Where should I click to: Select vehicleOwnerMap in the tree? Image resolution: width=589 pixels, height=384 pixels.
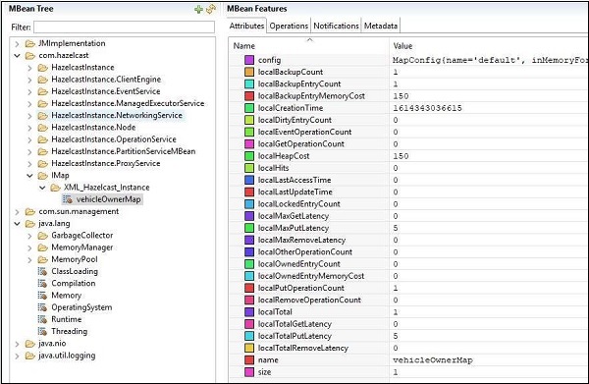[108, 199]
